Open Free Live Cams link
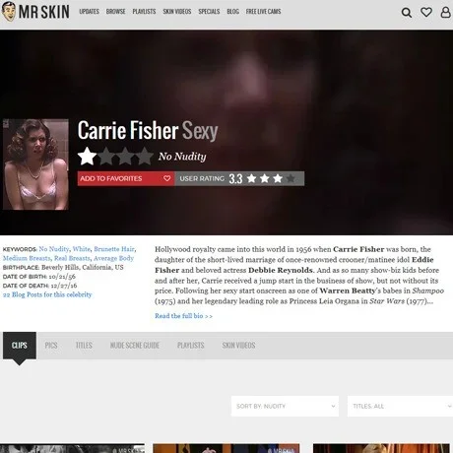This screenshot has height=453, width=453. click(x=263, y=12)
